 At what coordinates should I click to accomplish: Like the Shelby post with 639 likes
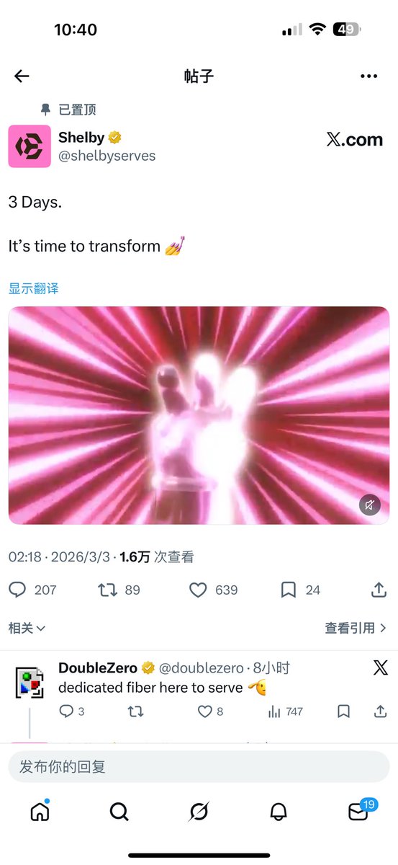click(x=198, y=590)
